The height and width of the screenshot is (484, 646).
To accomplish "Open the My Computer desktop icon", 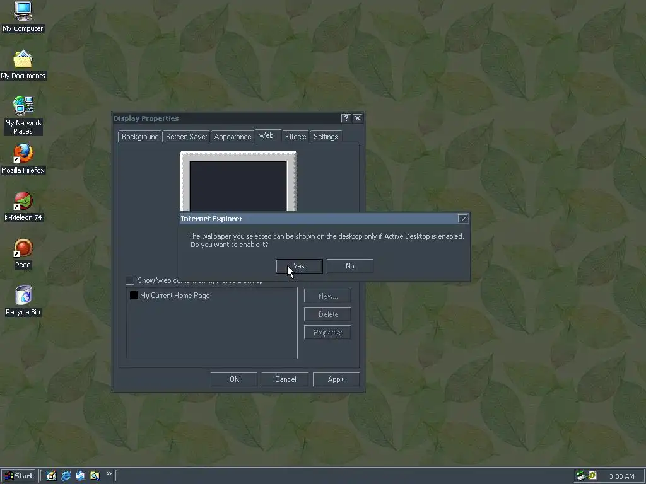I will (x=23, y=16).
